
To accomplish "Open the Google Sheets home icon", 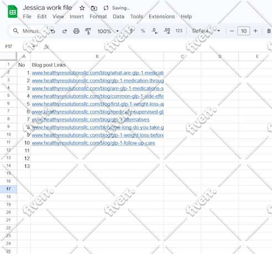I will click(x=12, y=12).
